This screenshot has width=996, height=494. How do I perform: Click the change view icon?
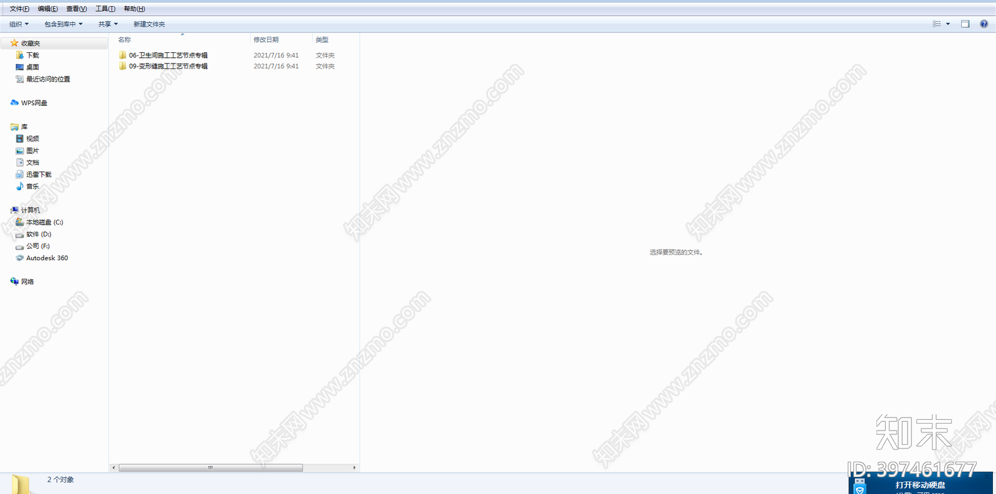937,24
